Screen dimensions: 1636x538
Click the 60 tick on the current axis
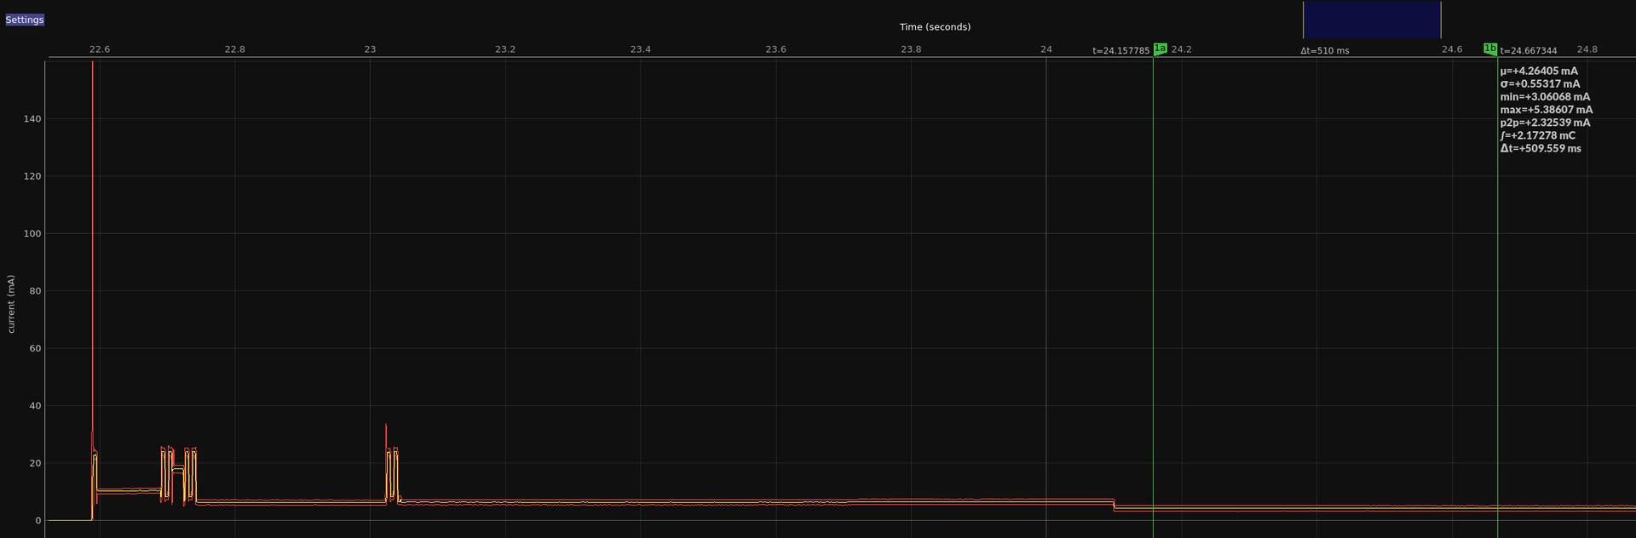(35, 348)
